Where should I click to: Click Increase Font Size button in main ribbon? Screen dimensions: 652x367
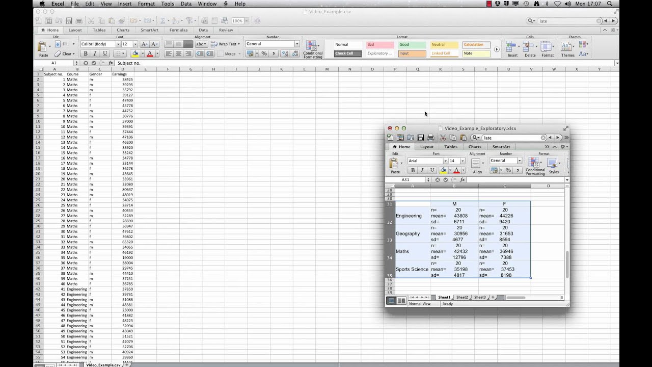coord(145,44)
